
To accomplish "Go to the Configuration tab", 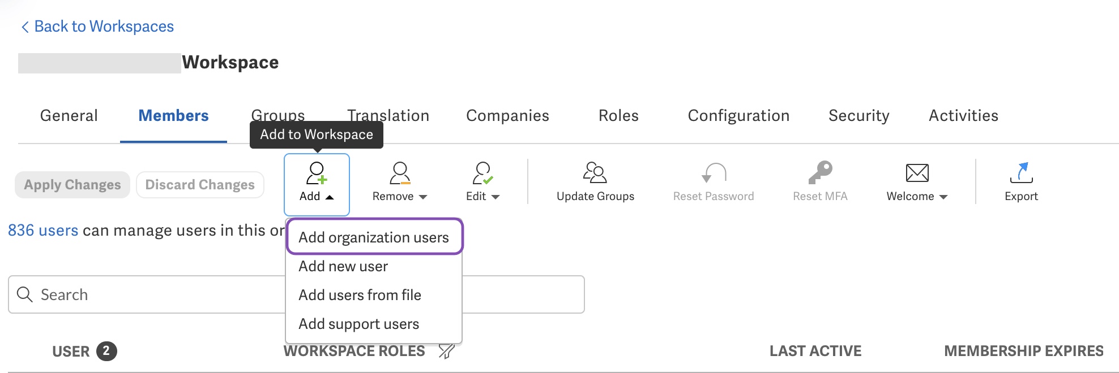I will [738, 116].
